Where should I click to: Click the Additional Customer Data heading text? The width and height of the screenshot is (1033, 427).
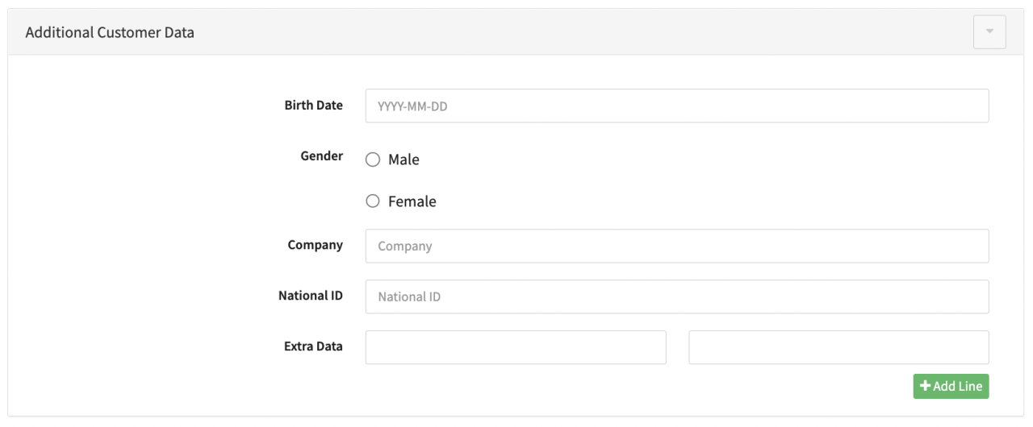(110, 32)
